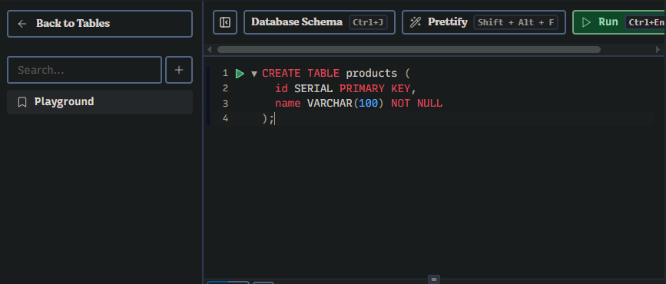Open the Database Schema panel
666x284 pixels.
click(319, 22)
